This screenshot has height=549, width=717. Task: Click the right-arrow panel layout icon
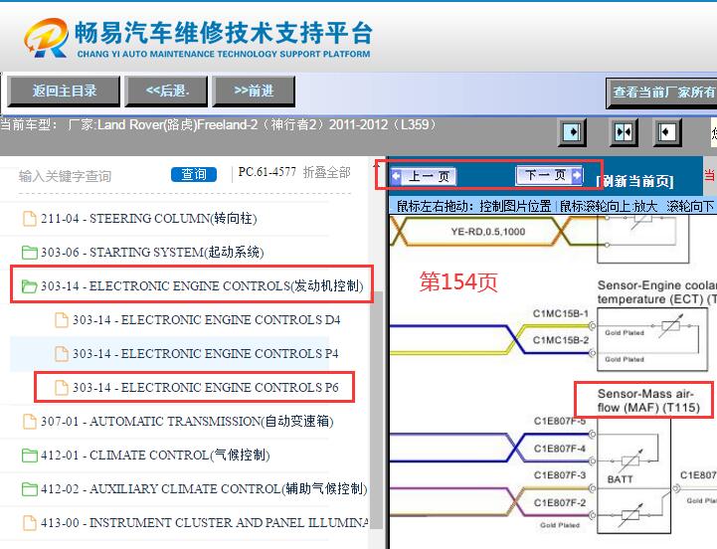coord(572,132)
